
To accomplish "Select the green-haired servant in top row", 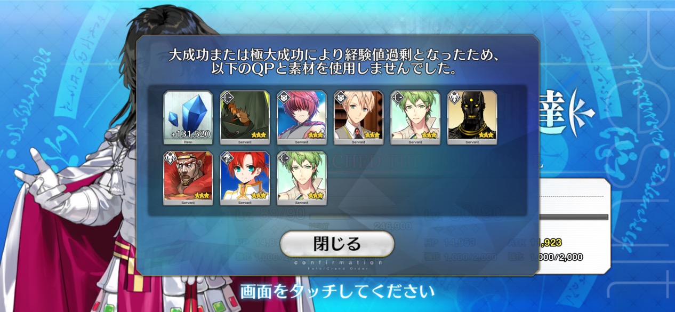I will click(415, 117).
